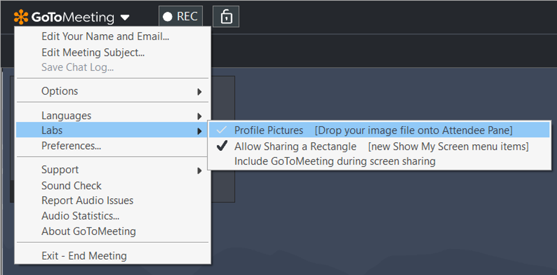Select Report Audio Issues
This screenshot has width=557, height=275.
click(x=87, y=201)
